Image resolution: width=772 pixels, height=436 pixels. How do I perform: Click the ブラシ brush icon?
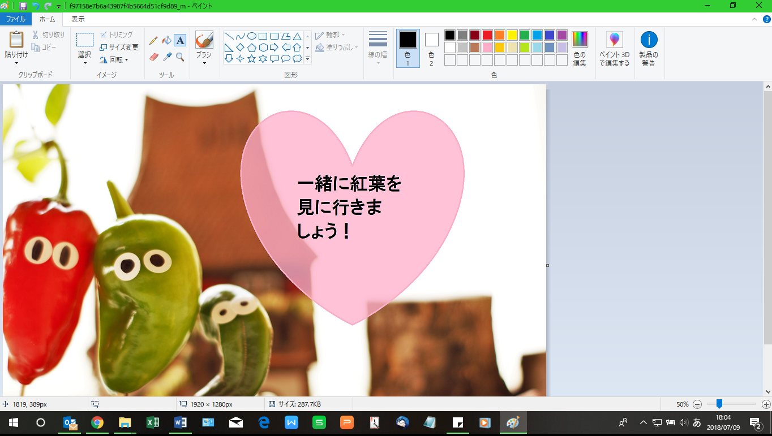204,40
